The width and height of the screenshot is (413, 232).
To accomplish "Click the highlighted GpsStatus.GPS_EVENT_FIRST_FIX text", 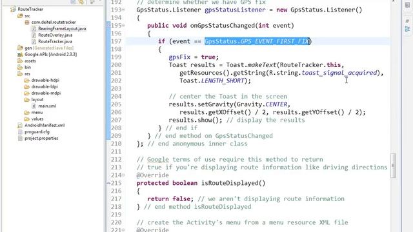I will coord(257,41).
